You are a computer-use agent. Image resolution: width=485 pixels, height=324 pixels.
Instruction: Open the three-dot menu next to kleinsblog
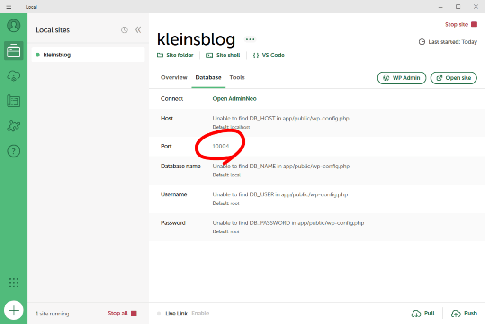[x=250, y=39]
